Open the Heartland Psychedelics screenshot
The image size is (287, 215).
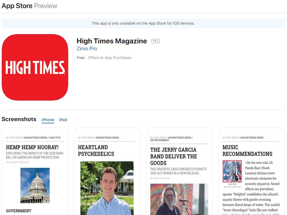pyautogui.click(x=107, y=171)
